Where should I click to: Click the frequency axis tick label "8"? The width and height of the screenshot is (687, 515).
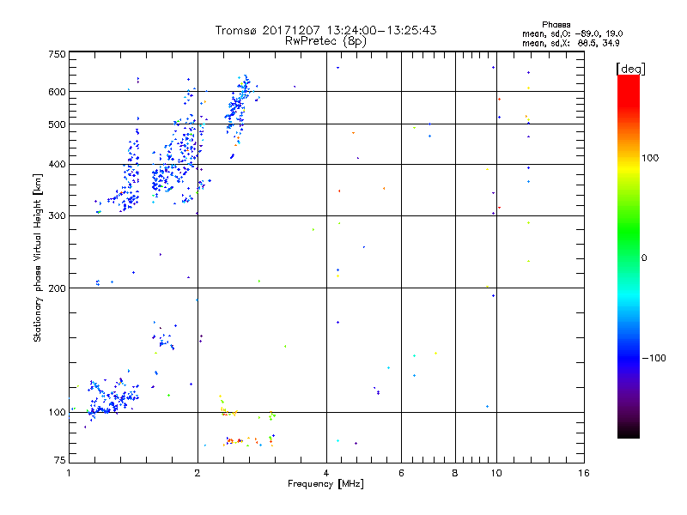(x=455, y=473)
